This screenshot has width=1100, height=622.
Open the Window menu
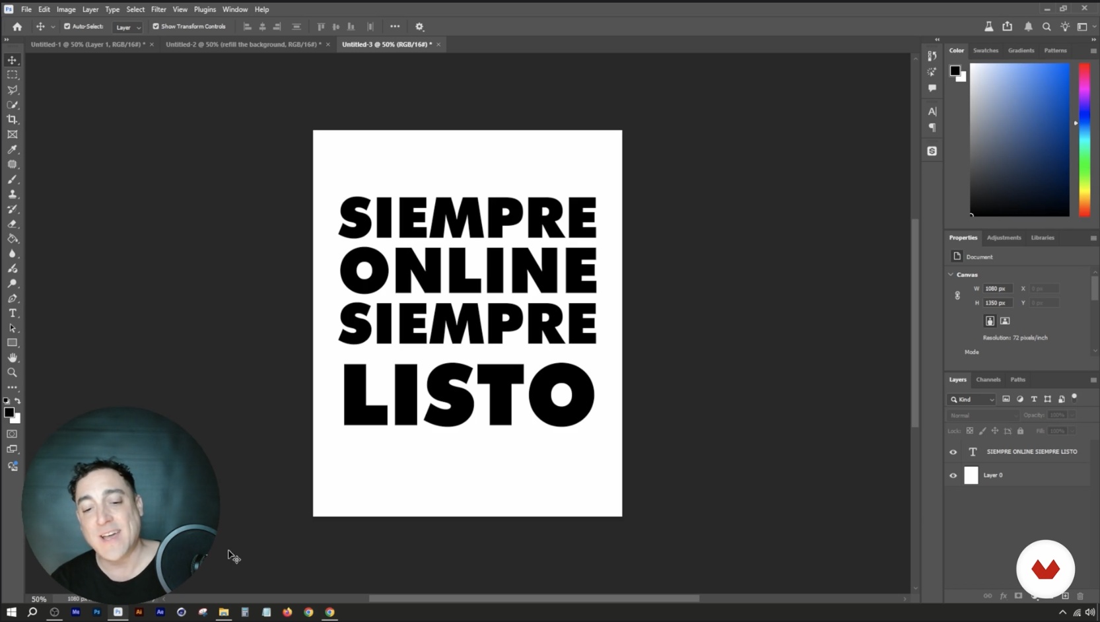234,9
